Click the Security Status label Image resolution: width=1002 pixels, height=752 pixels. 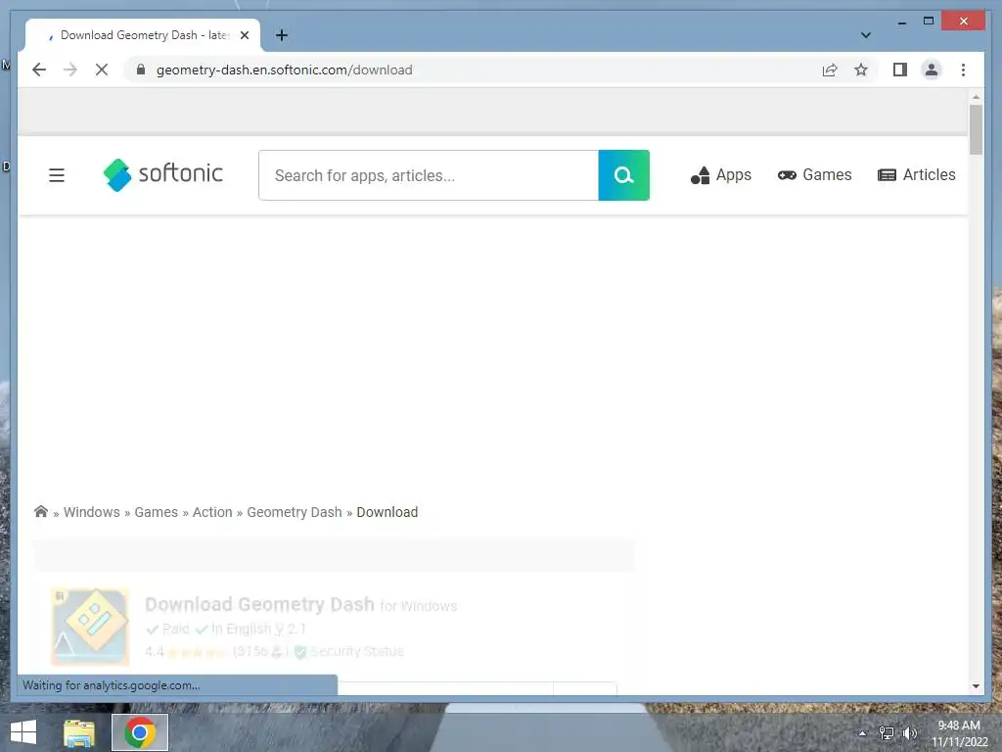pos(356,651)
